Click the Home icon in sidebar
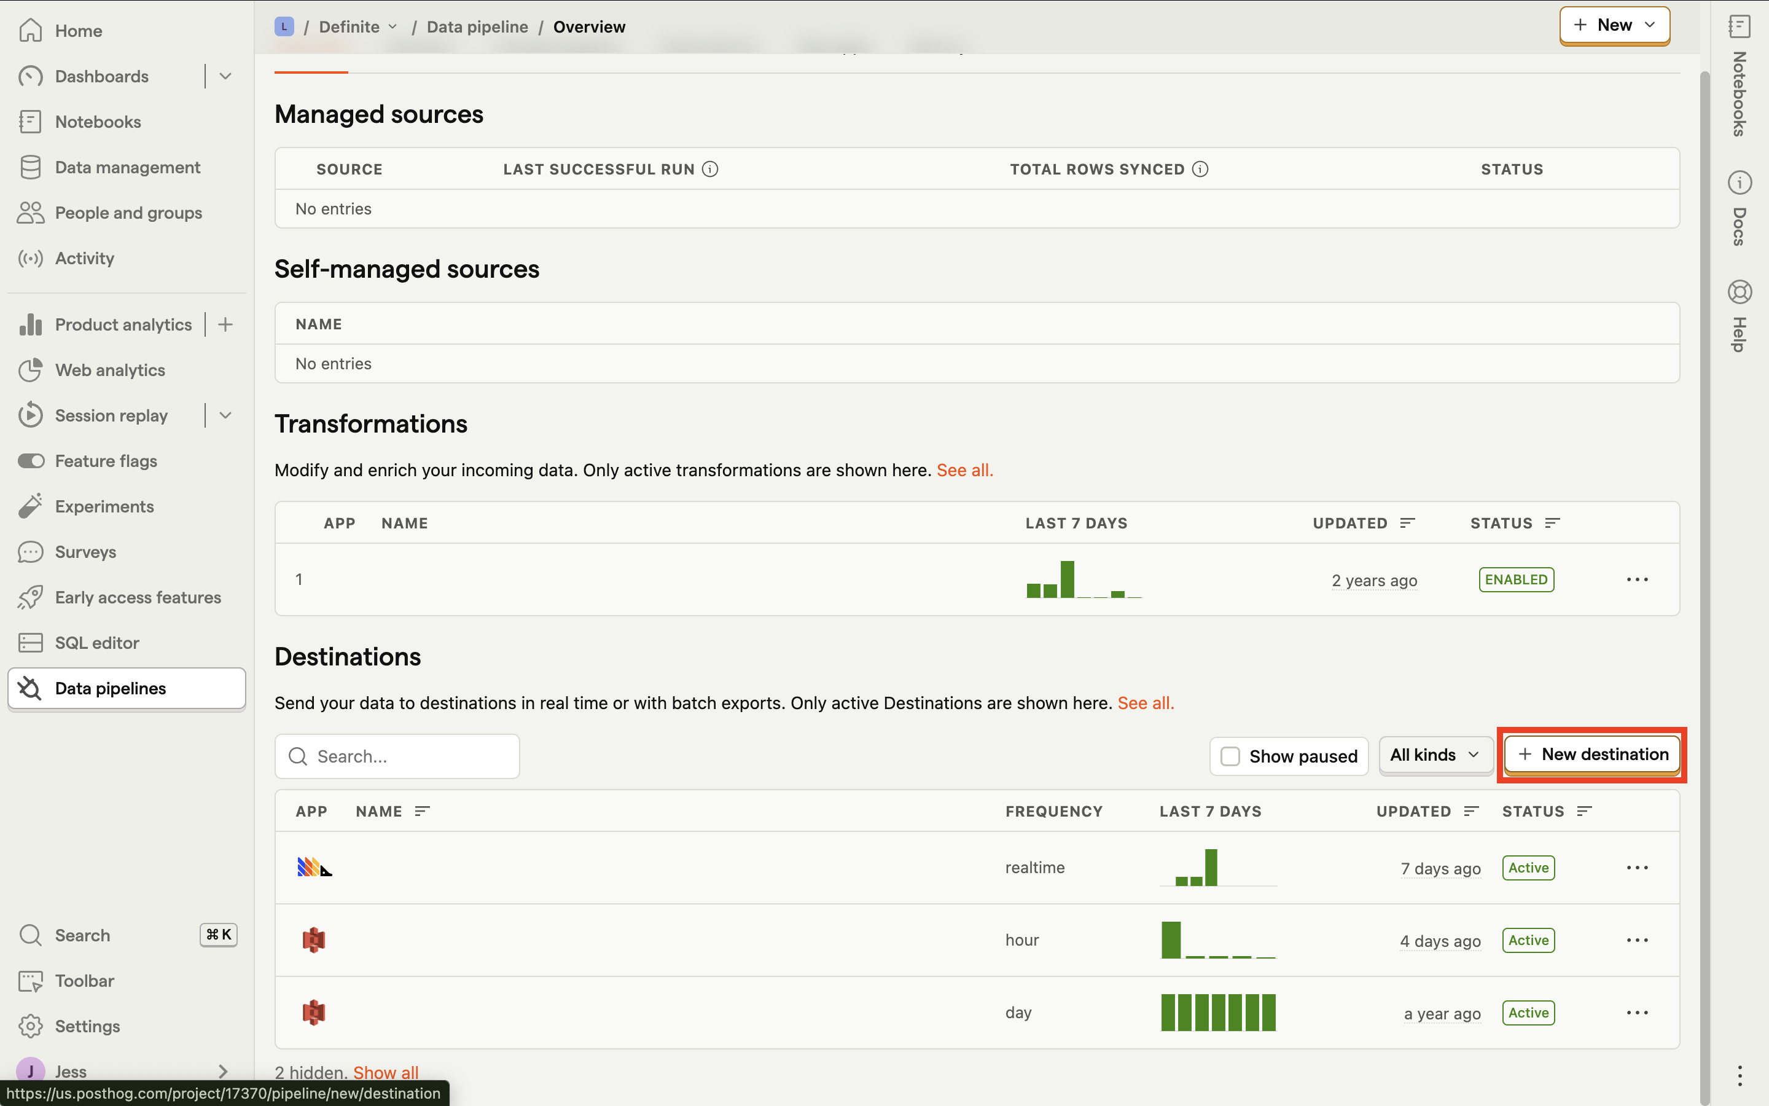 [30, 31]
